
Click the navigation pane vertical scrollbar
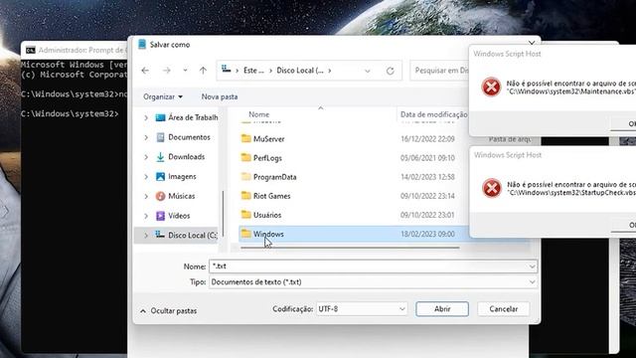(223, 214)
